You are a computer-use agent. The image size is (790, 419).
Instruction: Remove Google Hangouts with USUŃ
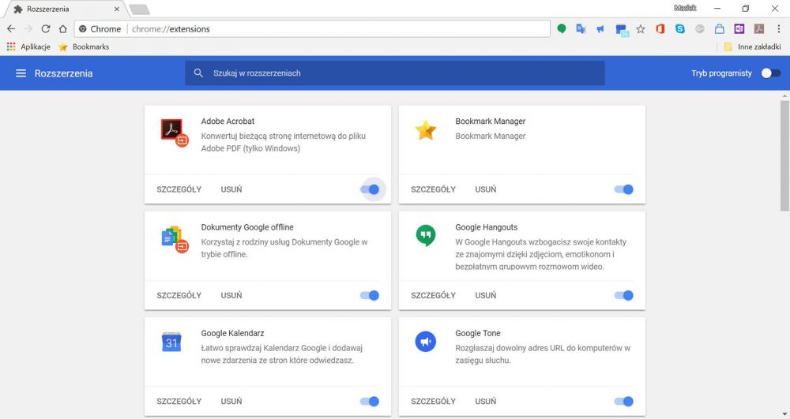click(486, 295)
